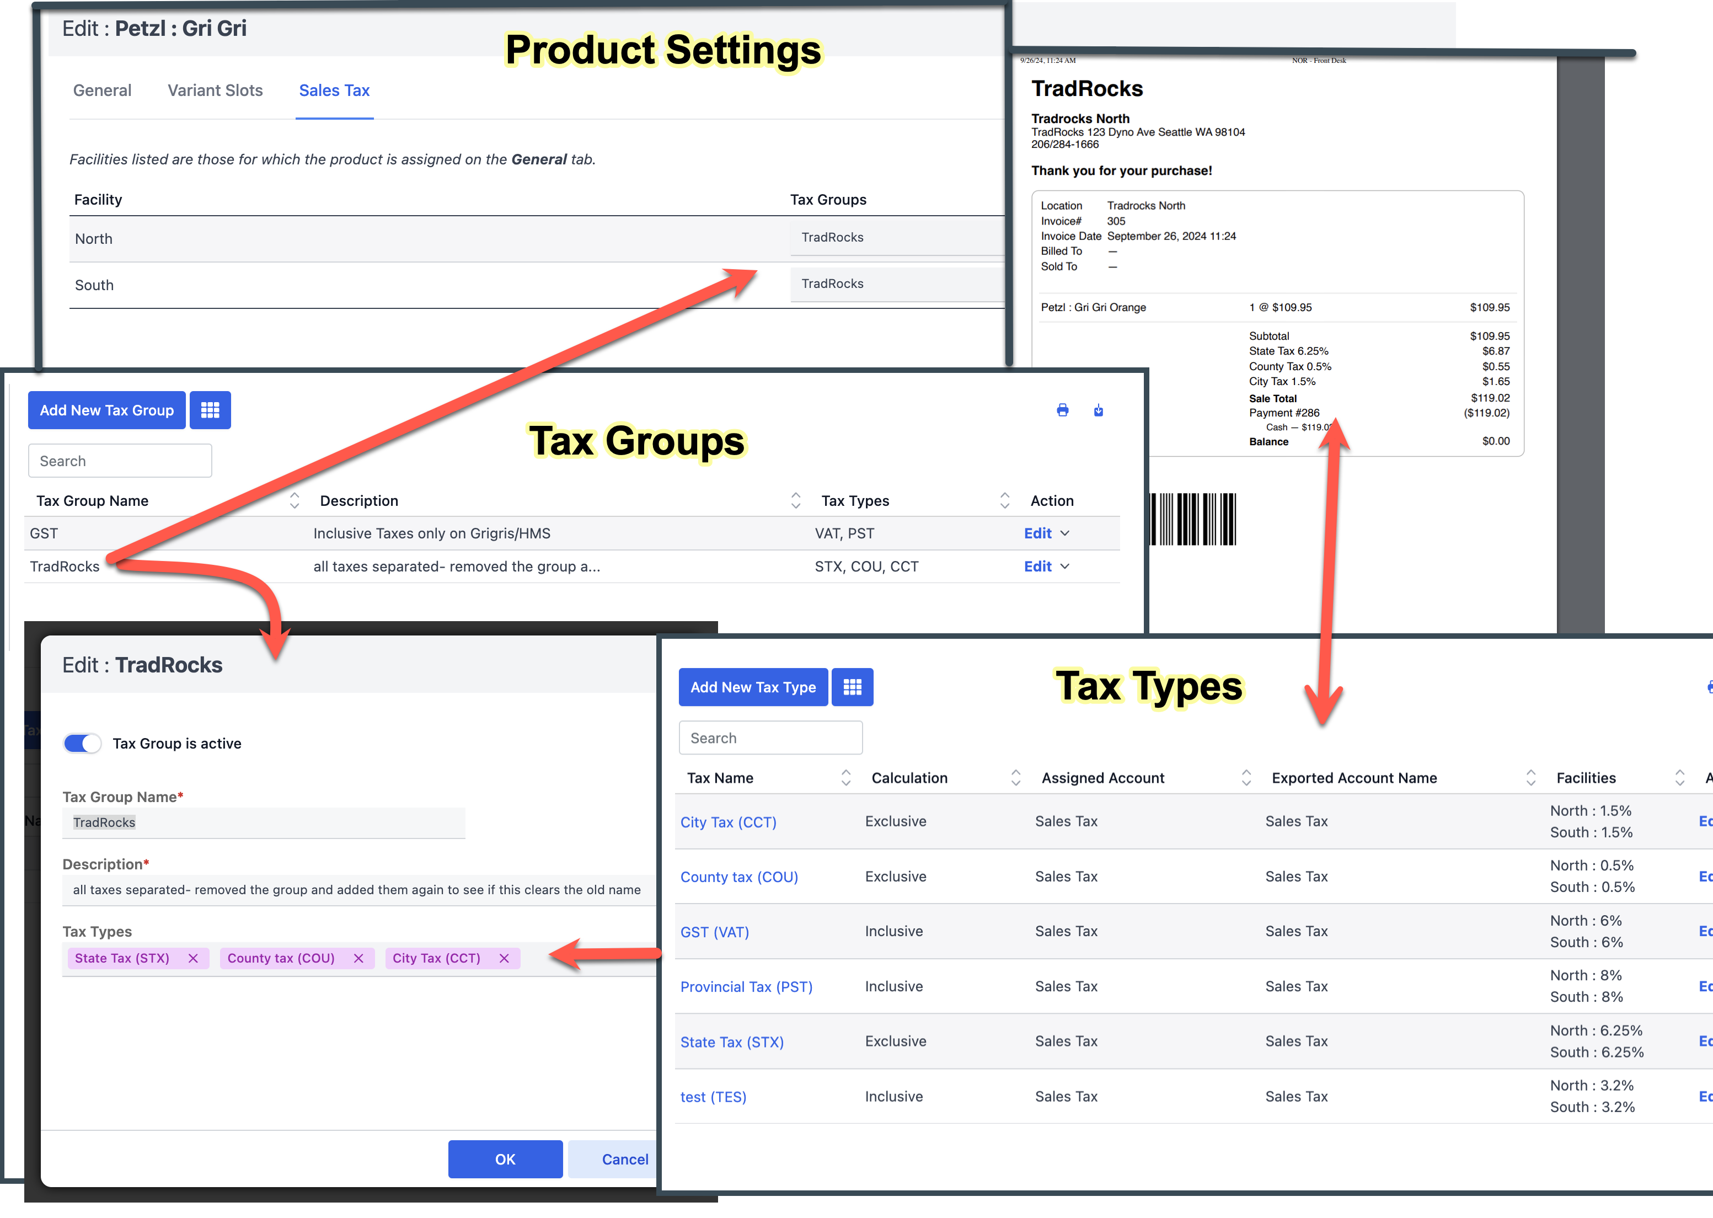Remove City Tax (CCT) tag with its X
The width and height of the screenshot is (1713, 1218).
[x=504, y=959]
